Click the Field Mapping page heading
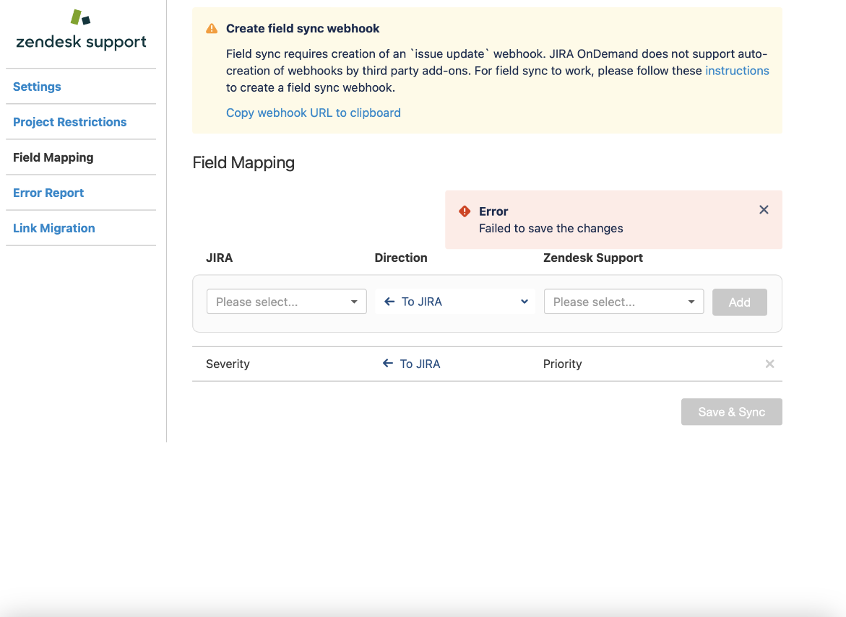The width and height of the screenshot is (846, 617). (243, 163)
